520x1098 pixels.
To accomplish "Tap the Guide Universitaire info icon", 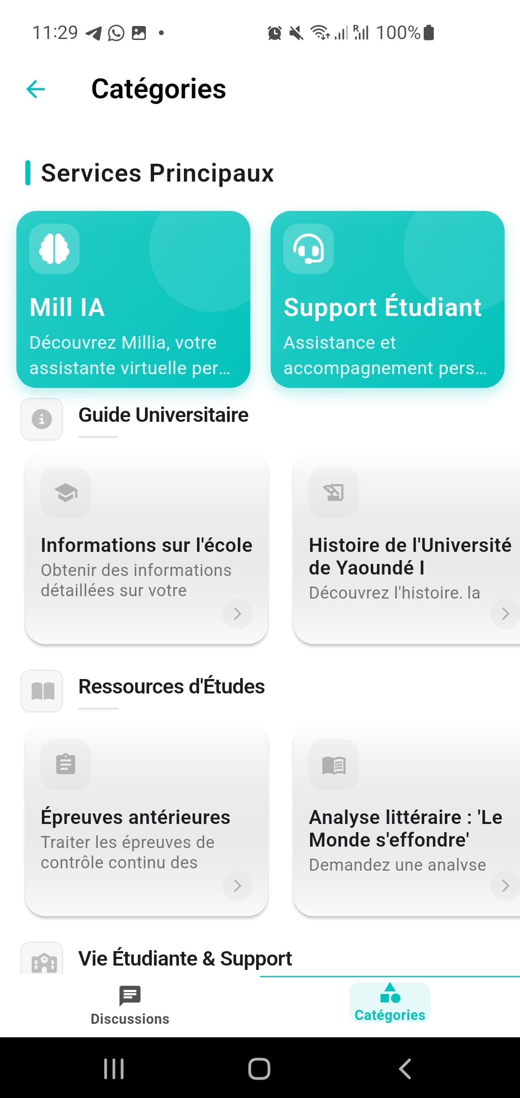I will point(42,419).
